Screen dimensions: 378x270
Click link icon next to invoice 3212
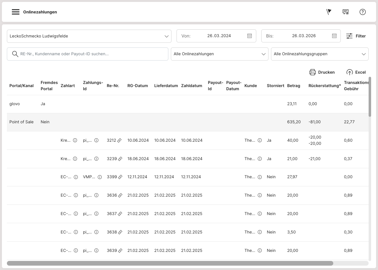(120, 140)
